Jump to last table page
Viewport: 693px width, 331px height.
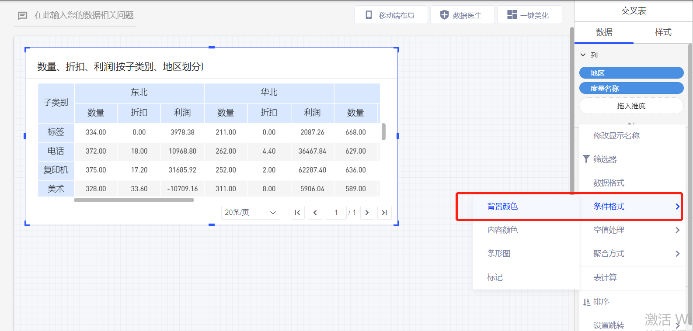click(384, 213)
